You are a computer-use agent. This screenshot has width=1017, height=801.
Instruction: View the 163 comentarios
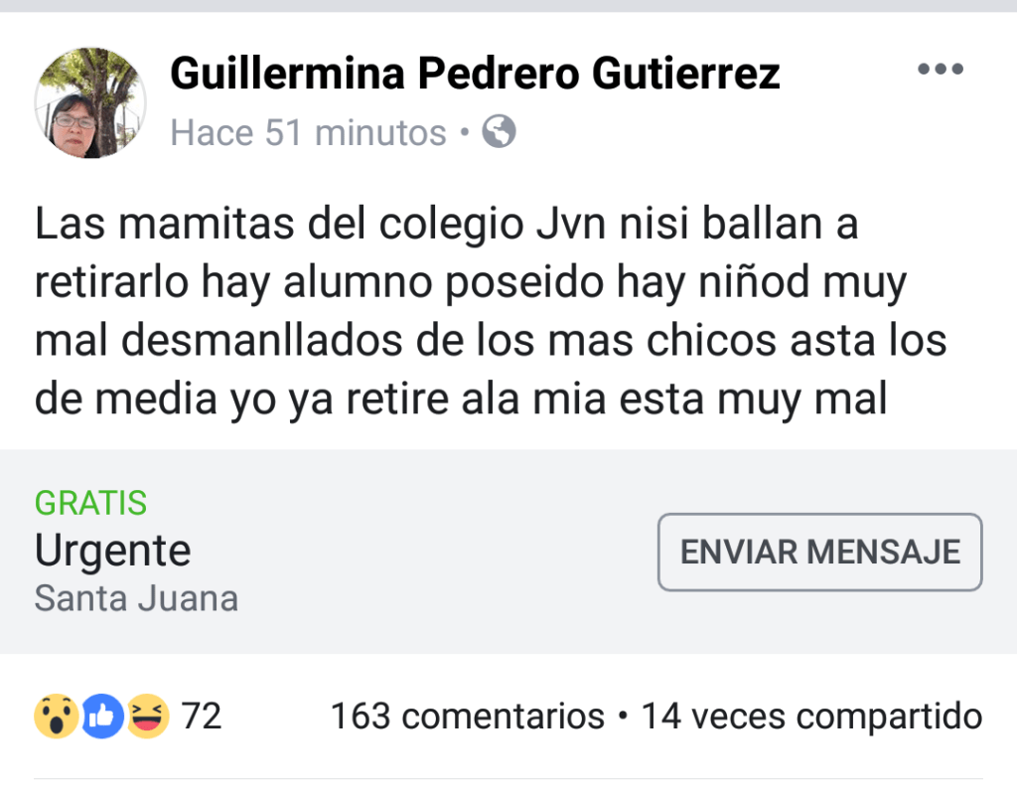tap(467, 717)
